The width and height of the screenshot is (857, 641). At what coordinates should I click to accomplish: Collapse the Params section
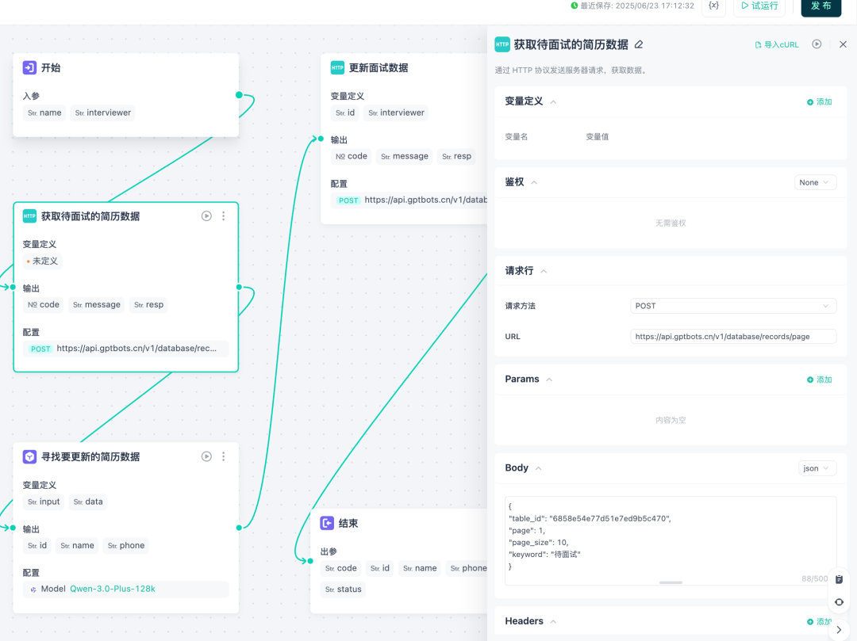[x=549, y=380]
